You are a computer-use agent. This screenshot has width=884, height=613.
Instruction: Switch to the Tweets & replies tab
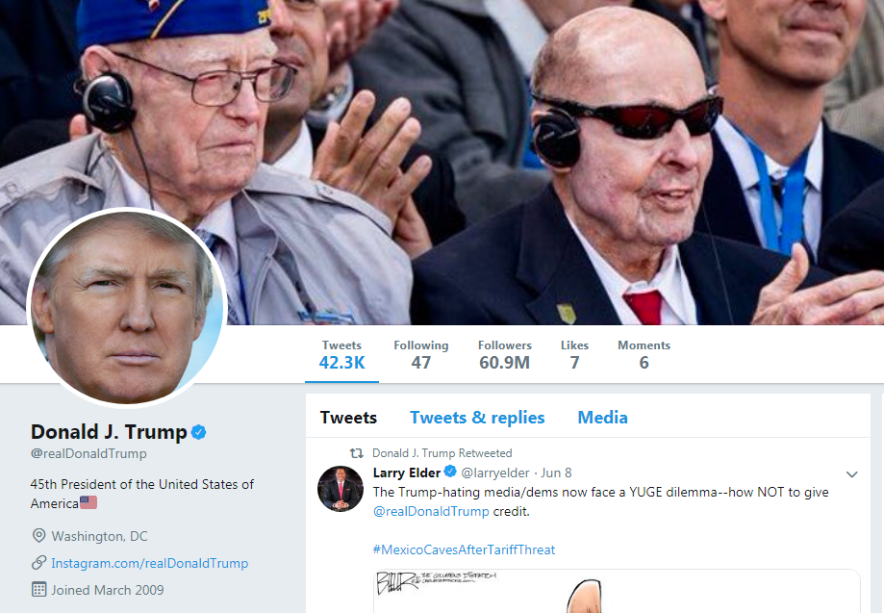tap(477, 418)
